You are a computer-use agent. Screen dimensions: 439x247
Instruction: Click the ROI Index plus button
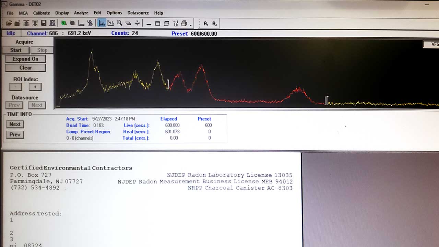(35, 87)
